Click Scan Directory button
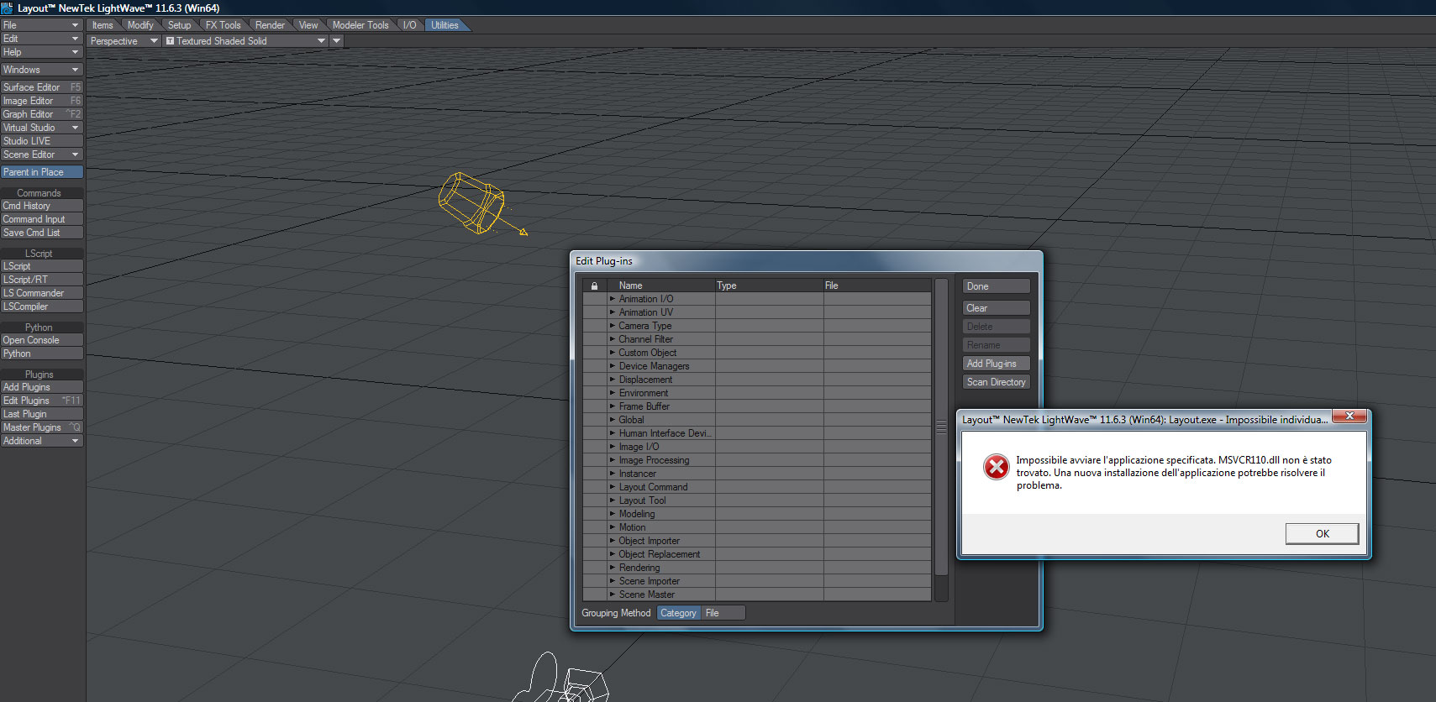 [x=996, y=382]
